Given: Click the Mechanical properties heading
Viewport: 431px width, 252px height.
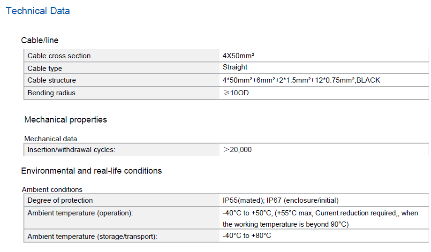Looking at the screenshot, I should point(66,120).
